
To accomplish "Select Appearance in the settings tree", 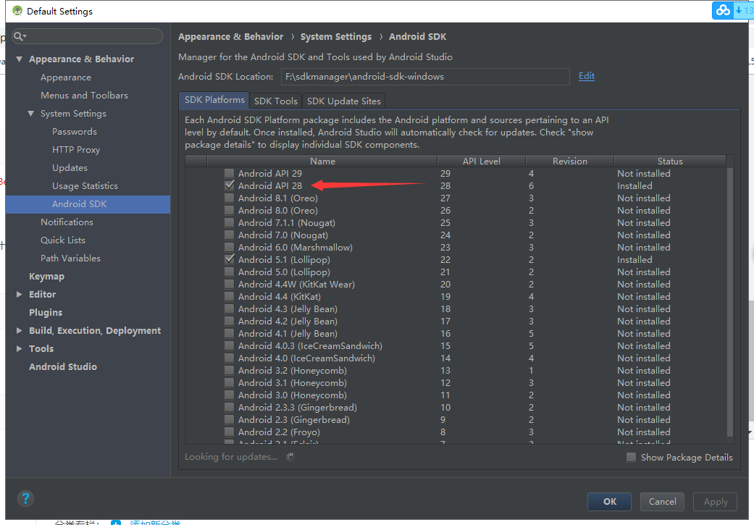I will 66,77.
